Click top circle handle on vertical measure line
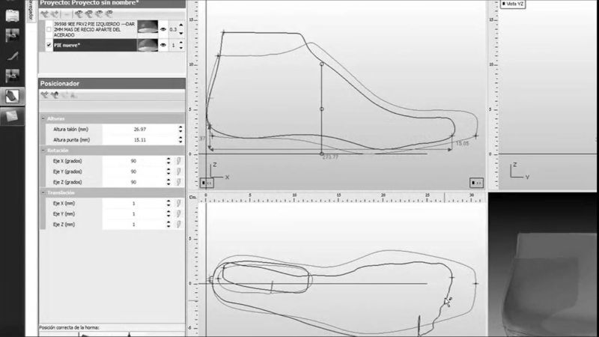 [322, 64]
